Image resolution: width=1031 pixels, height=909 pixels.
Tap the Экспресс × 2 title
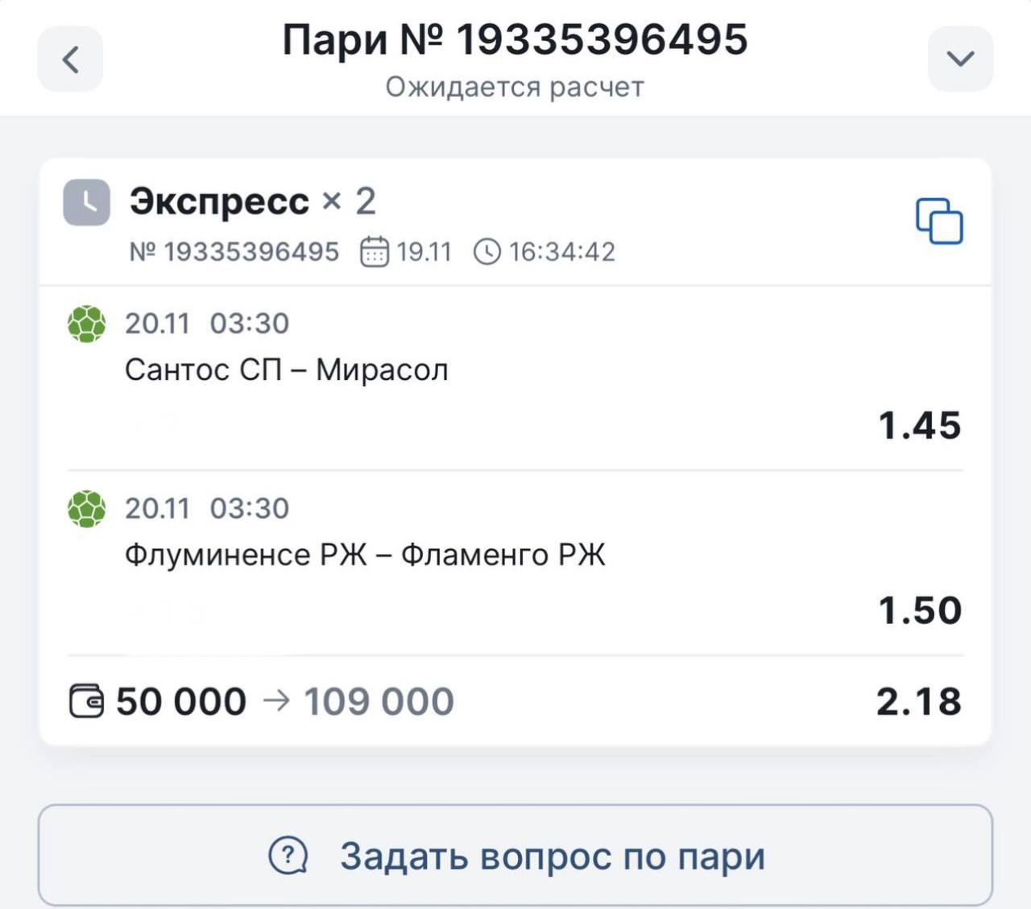252,201
